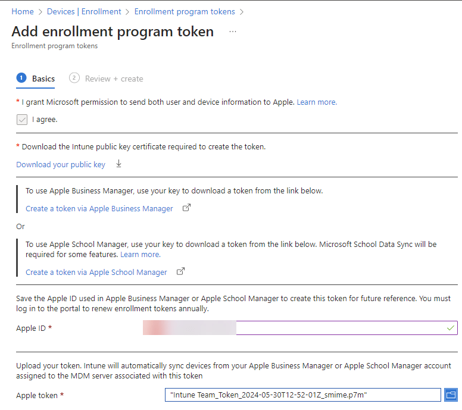Open the ellipsis more options menu
This screenshot has height=410, width=462.
pyautogui.click(x=233, y=32)
